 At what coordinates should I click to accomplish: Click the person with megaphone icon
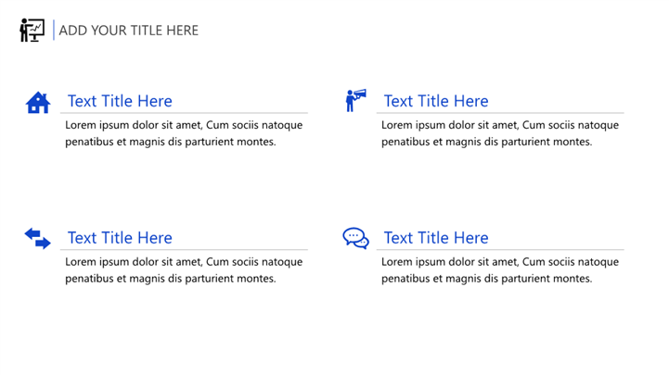[354, 100]
